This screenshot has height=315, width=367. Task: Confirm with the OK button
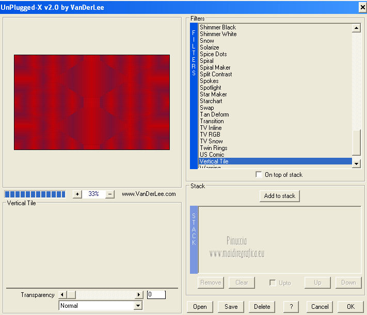point(350,307)
